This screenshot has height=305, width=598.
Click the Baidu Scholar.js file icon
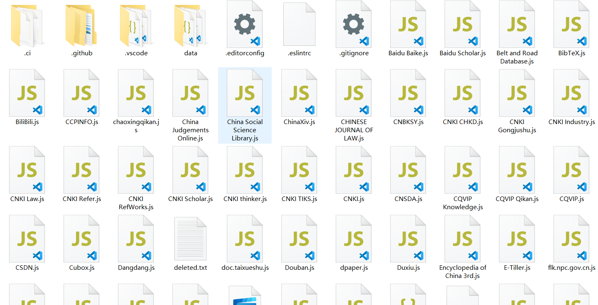[x=463, y=24]
